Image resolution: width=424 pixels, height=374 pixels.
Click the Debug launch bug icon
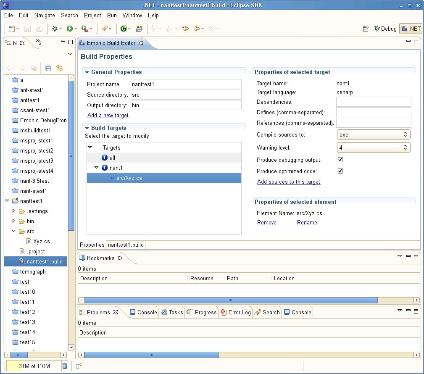coord(54,29)
